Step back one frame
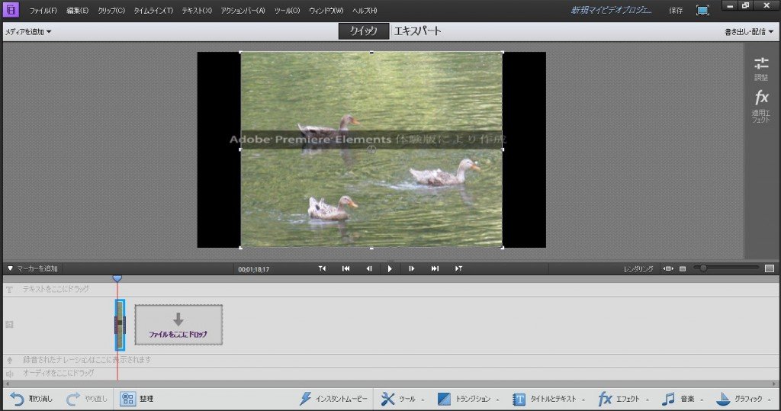This screenshot has width=781, height=411. click(x=369, y=268)
